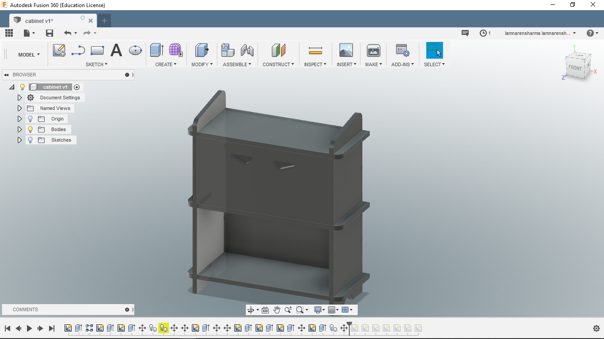Open the SELECT menu

coord(435,64)
